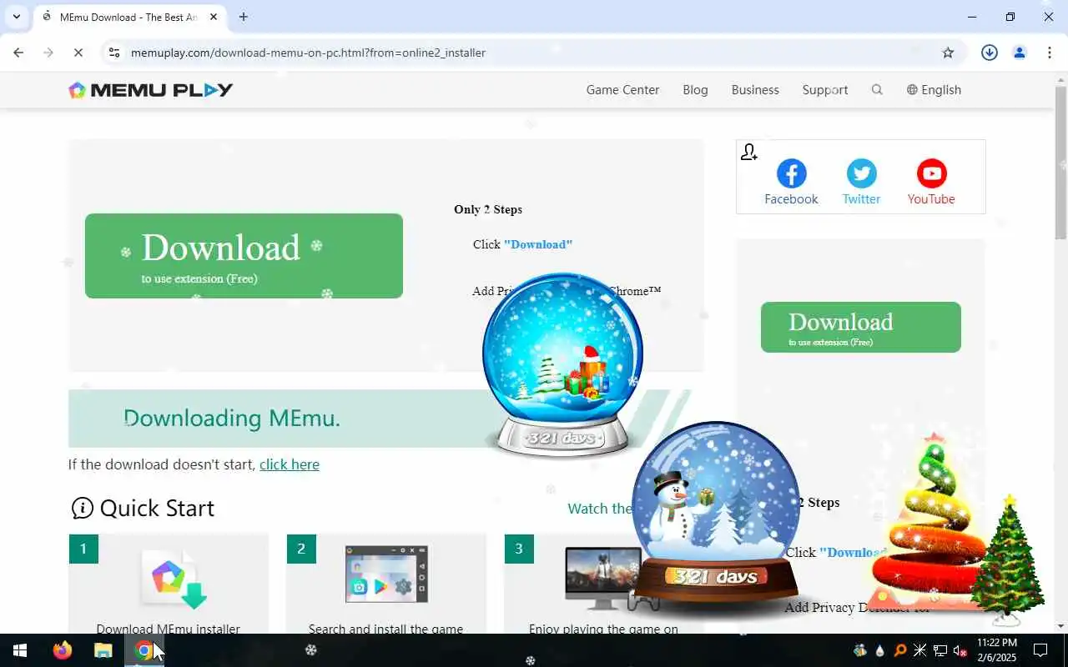Open the Business menu item
Screen dimensions: 1068x667
click(x=755, y=90)
